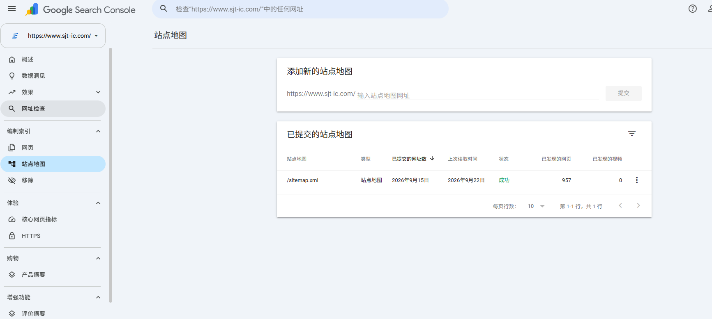Click the 类型 column header
The width and height of the screenshot is (712, 319).
366,159
